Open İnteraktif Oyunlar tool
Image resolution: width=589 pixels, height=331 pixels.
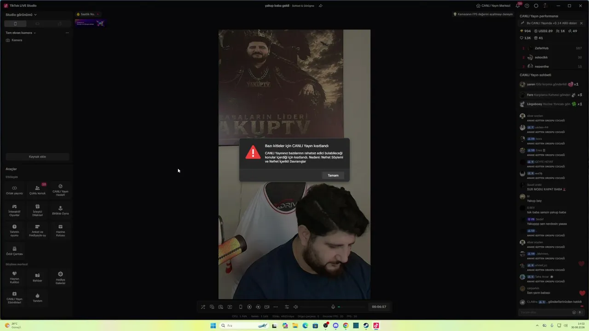click(x=14, y=211)
